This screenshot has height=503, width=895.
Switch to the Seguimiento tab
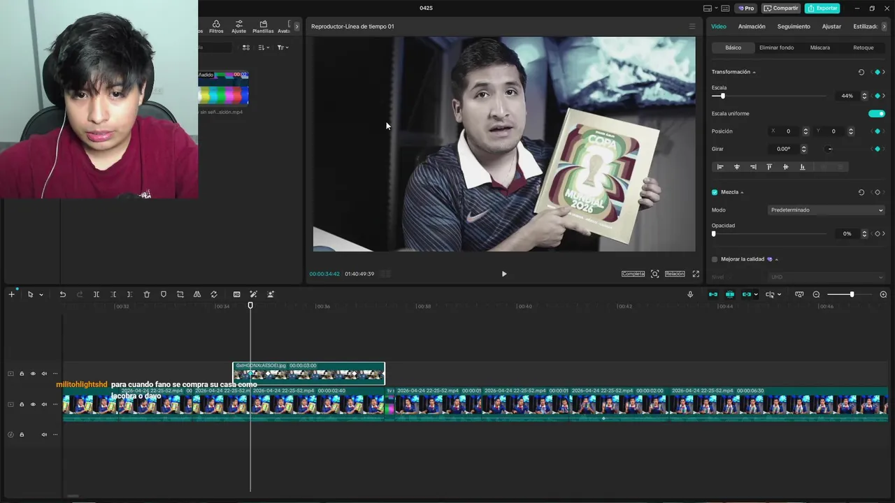[794, 27]
